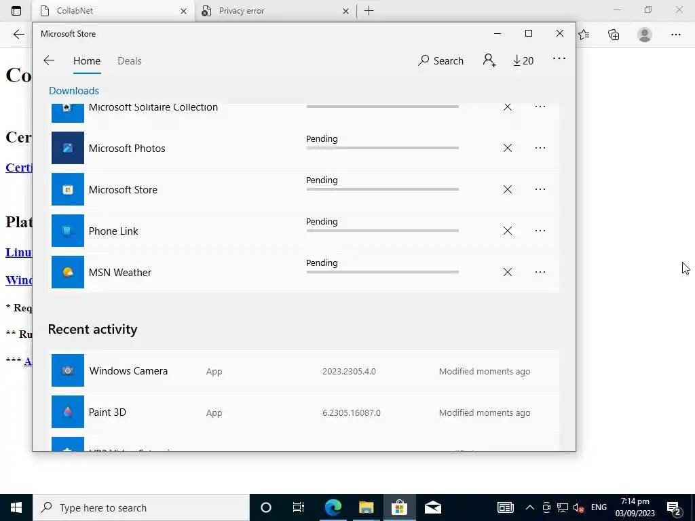Click the Microsoft Solitaire Collection icon
The width and height of the screenshot is (695, 521).
pyautogui.click(x=68, y=113)
